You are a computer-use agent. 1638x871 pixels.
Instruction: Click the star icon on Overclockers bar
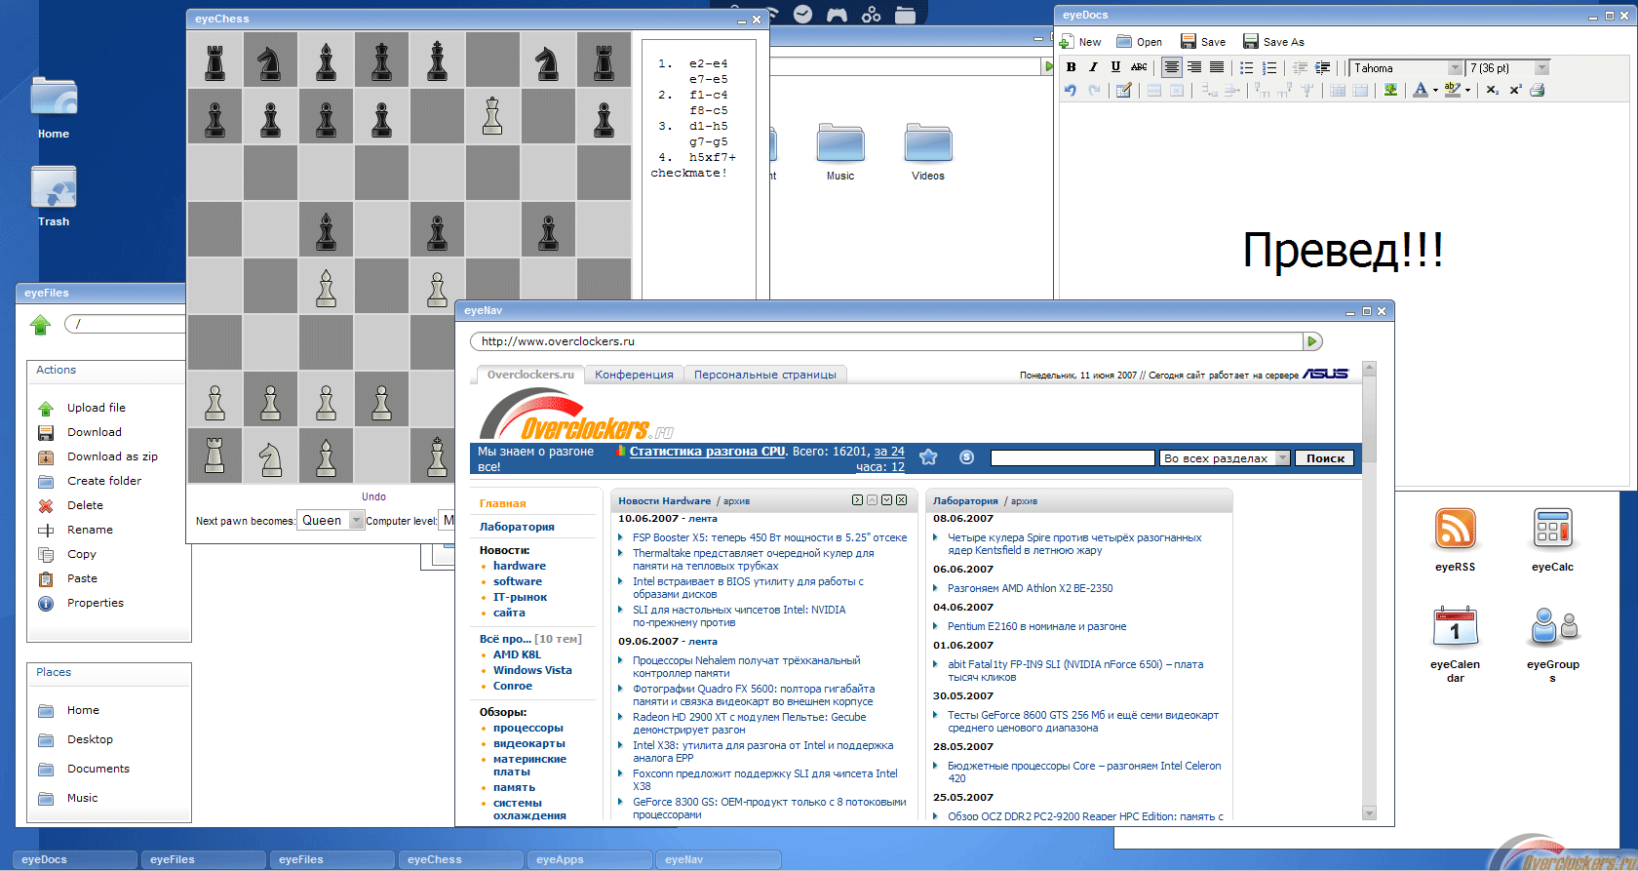coord(928,457)
